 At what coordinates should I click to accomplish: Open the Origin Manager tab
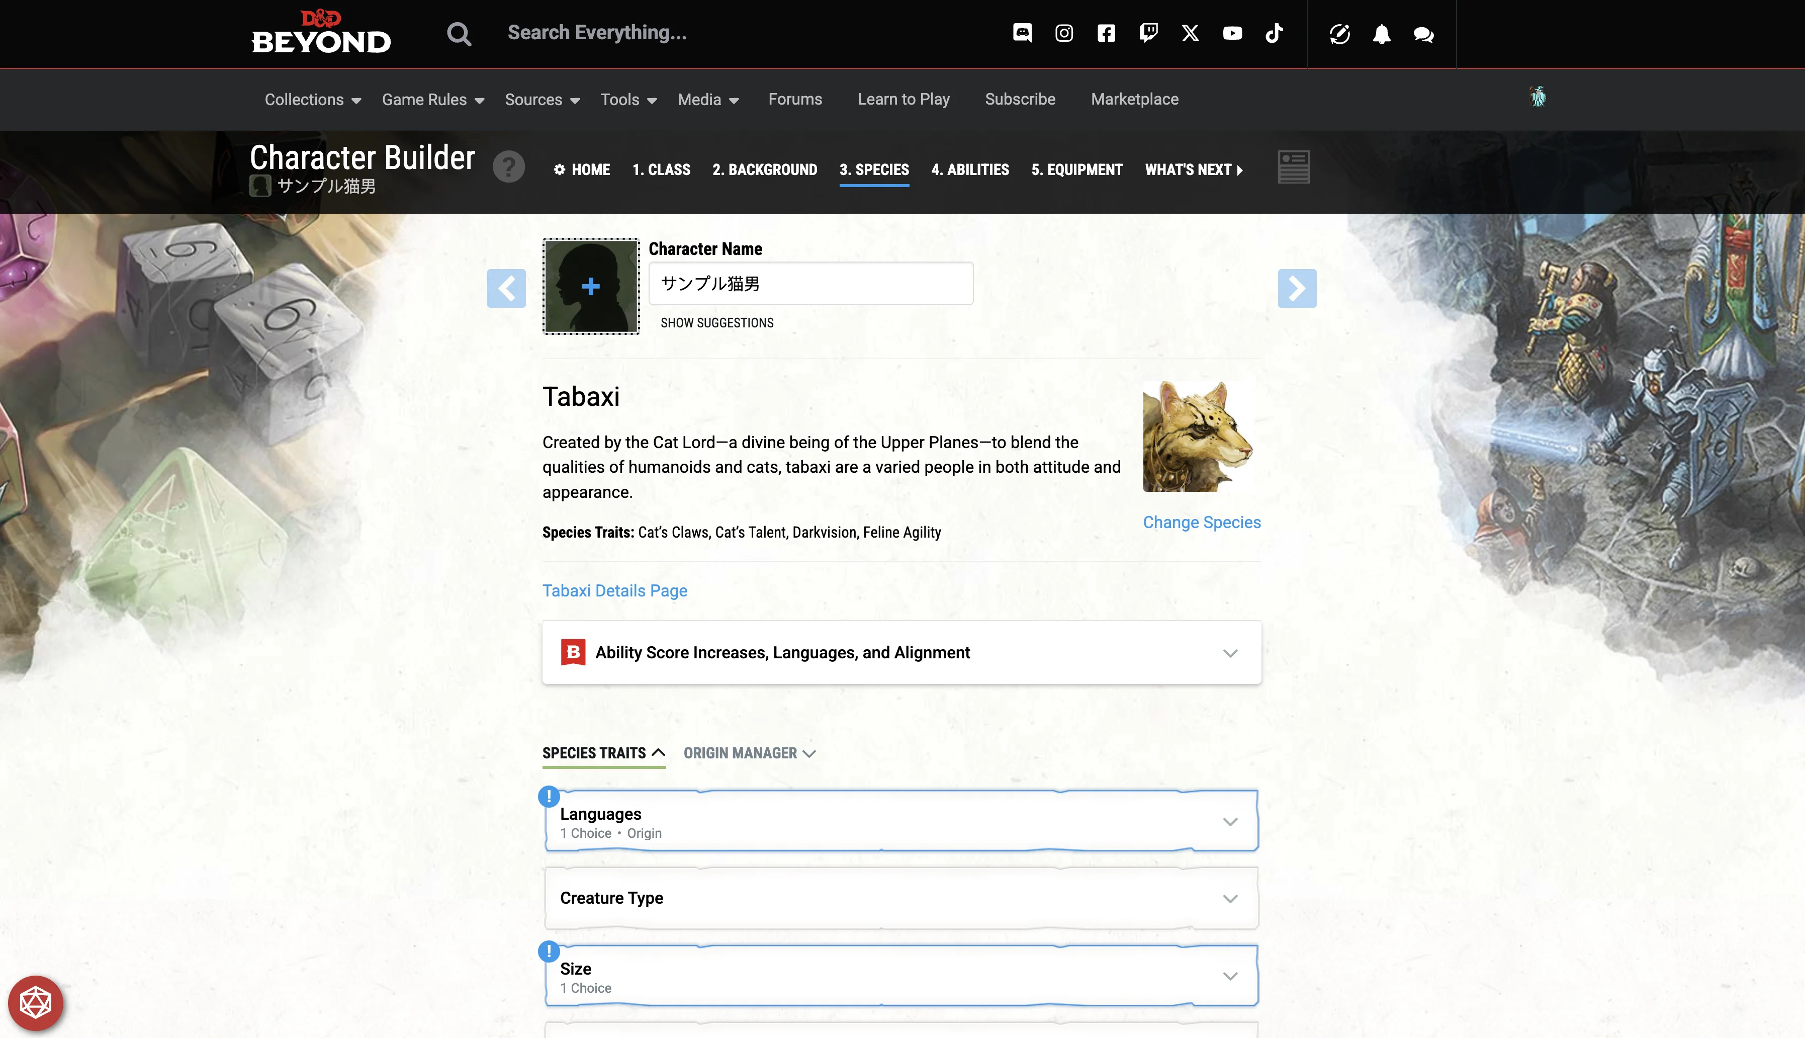(749, 753)
